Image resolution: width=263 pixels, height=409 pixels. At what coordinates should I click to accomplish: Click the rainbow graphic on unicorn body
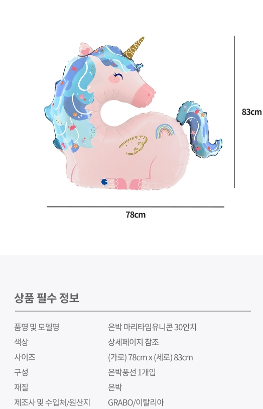tap(165, 131)
